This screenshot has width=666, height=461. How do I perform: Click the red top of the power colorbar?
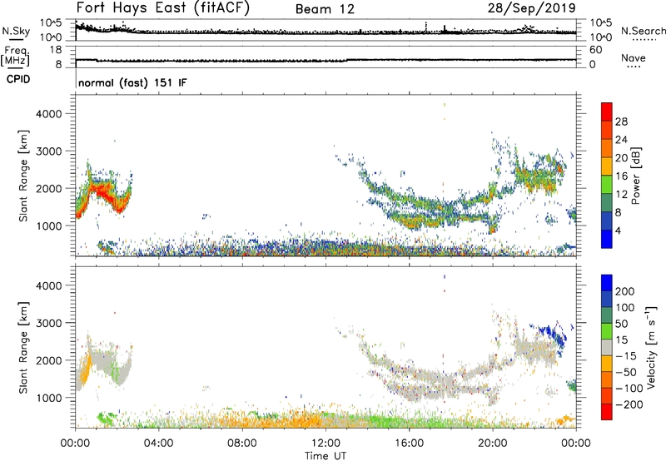(x=607, y=112)
